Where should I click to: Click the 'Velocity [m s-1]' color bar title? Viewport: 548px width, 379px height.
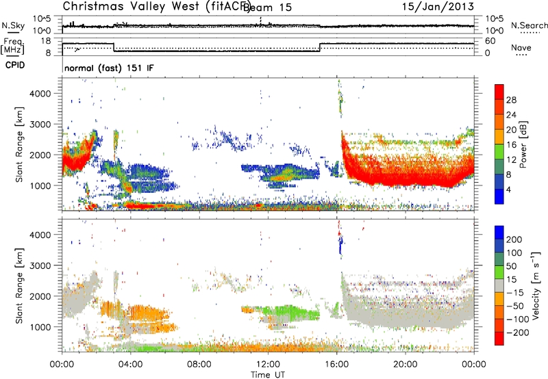pos(536,285)
